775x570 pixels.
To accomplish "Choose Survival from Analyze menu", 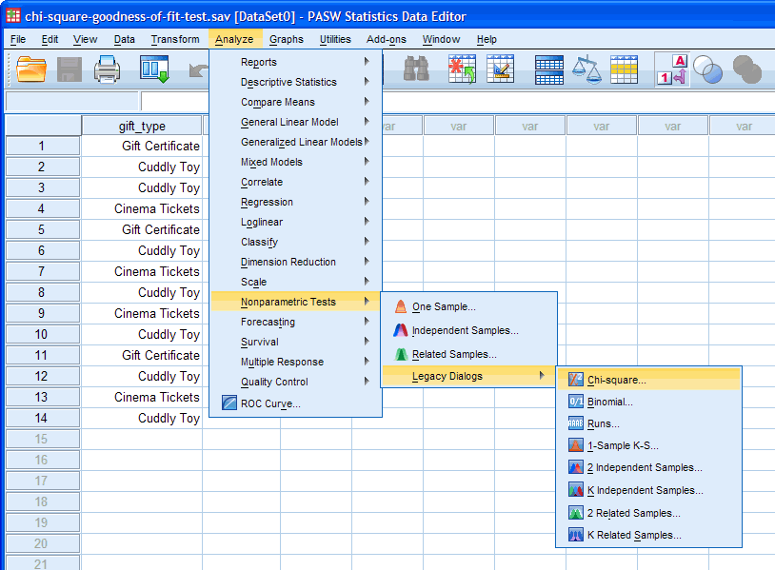I will coord(295,342).
